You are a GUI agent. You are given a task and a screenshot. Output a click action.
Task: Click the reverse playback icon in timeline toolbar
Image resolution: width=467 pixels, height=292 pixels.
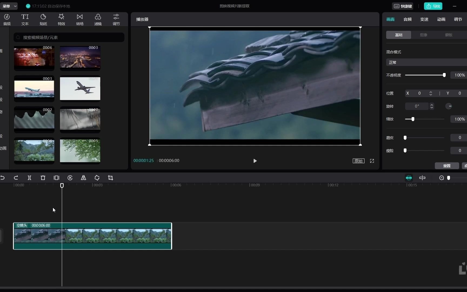[70, 178]
